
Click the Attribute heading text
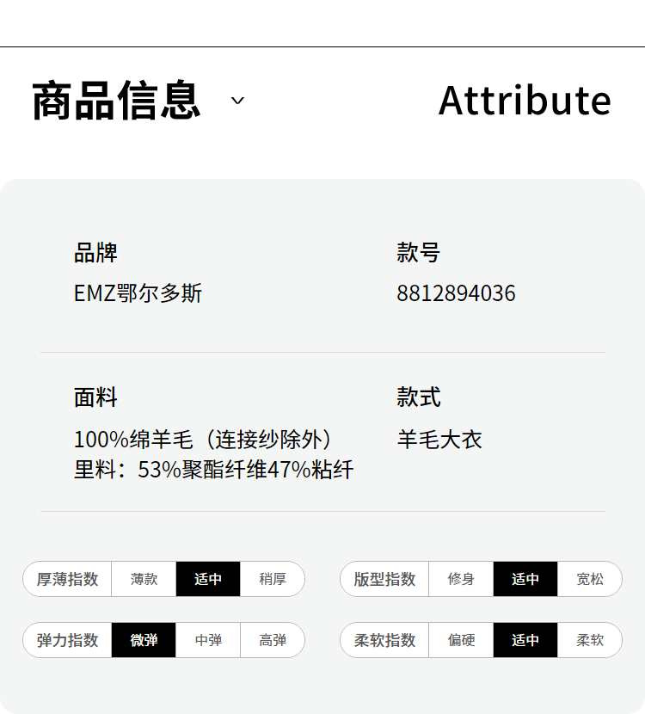pos(525,100)
